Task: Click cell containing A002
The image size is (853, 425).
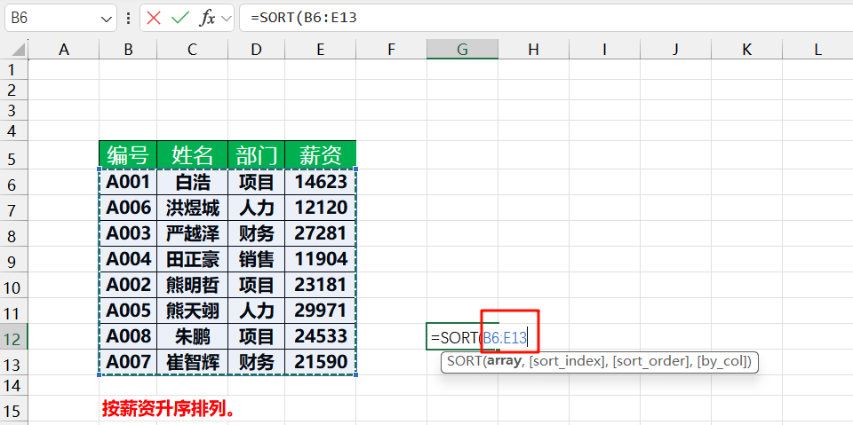Action: 128,284
